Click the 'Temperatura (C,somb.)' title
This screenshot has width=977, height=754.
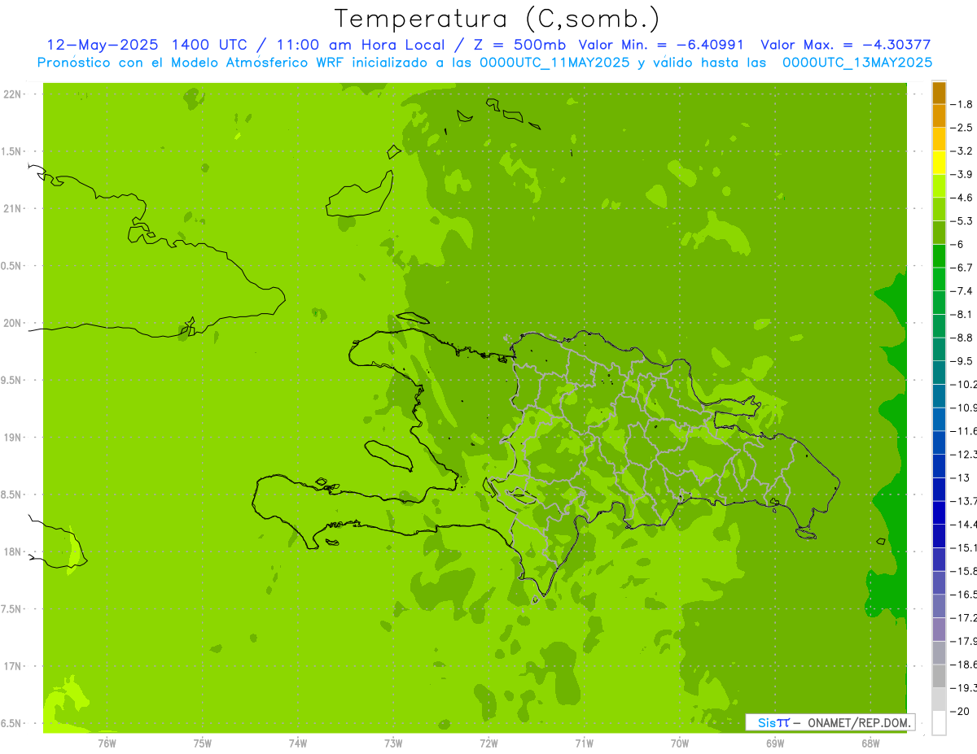click(497, 19)
